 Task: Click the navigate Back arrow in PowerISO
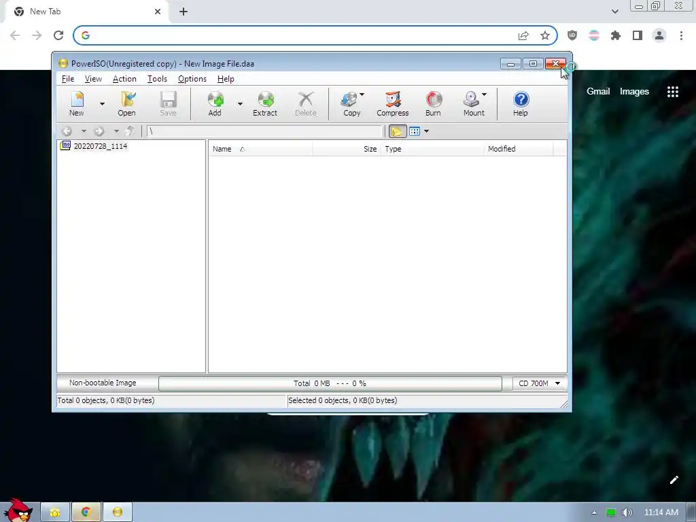(67, 131)
